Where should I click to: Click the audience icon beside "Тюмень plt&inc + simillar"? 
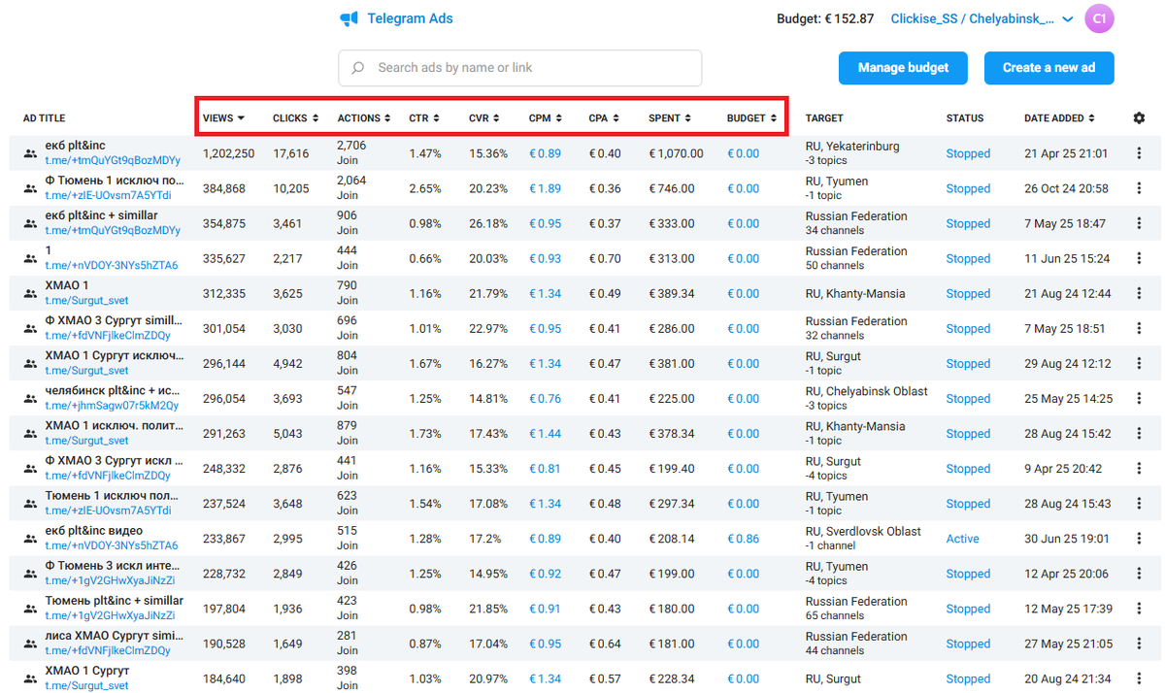29,609
